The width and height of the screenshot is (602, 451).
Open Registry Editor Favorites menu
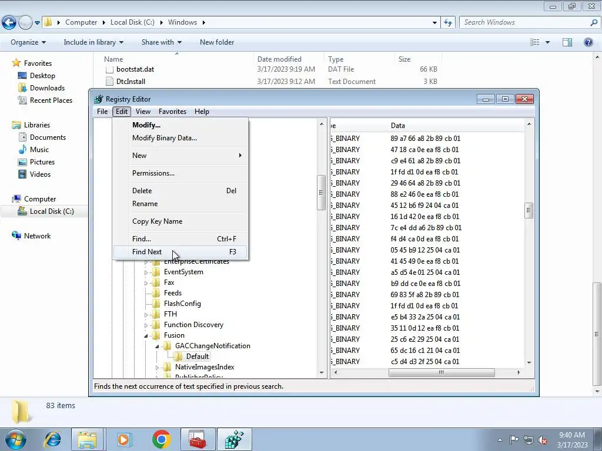coord(172,112)
